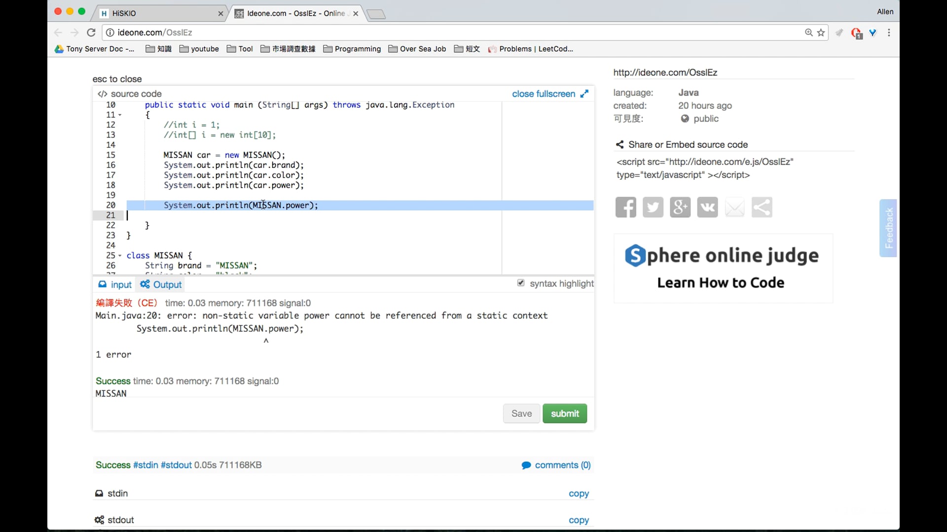
Task: Reload the ideone page
Action: [91, 33]
